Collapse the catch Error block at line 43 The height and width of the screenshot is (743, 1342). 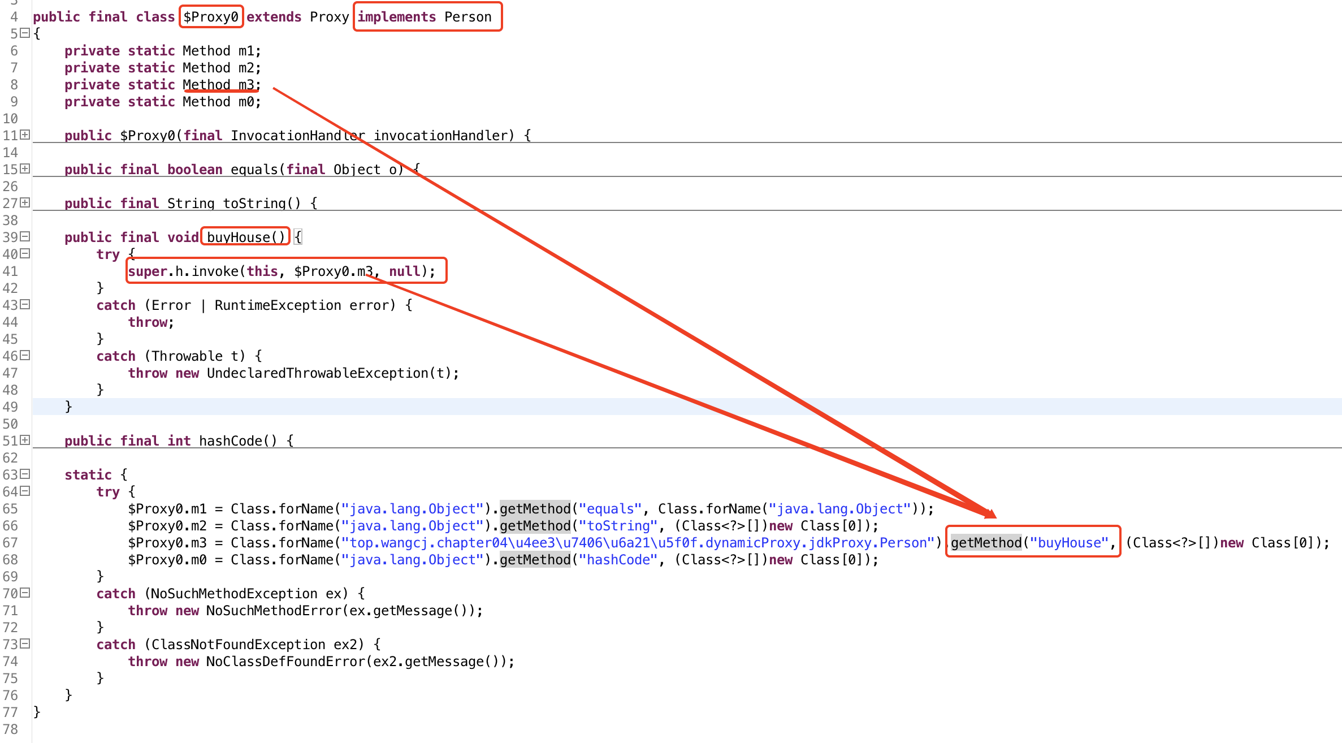(x=25, y=304)
